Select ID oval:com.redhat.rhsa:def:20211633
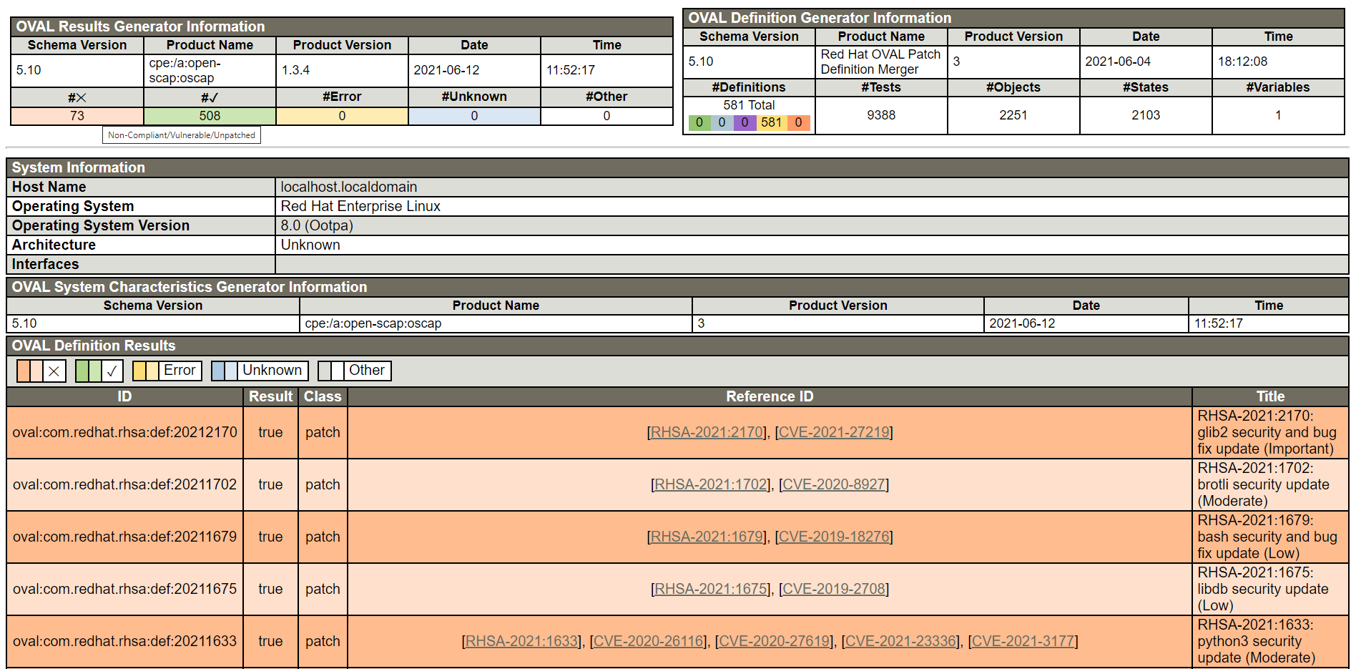Screen dimensions: 1356x669 (124, 641)
